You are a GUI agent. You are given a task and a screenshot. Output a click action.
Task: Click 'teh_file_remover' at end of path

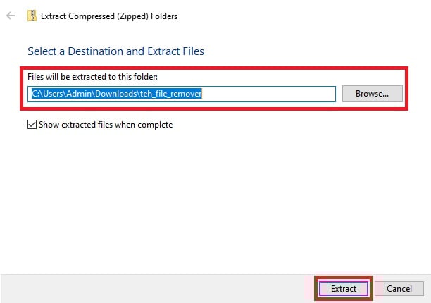point(171,94)
